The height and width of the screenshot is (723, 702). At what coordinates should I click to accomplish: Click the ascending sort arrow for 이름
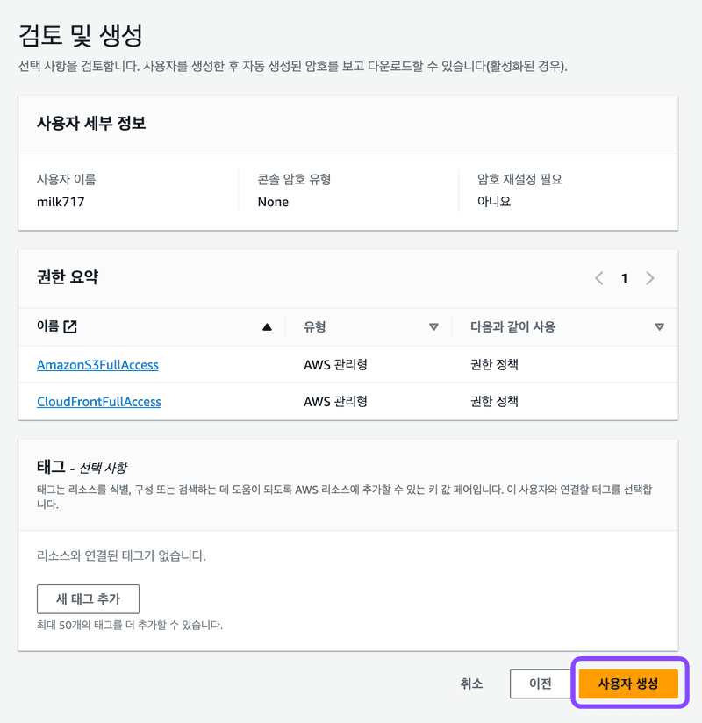267,327
